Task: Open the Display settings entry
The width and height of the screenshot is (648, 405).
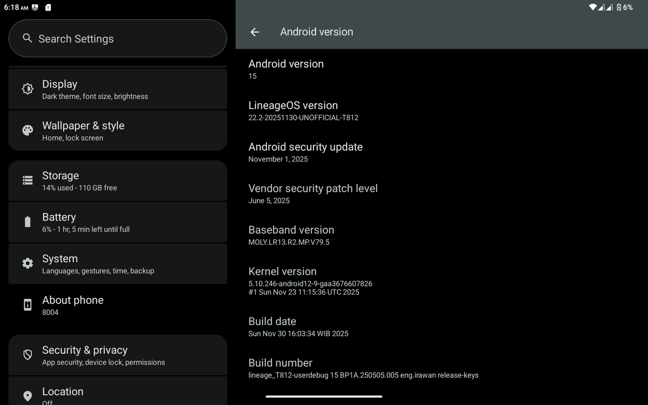Action: click(x=117, y=89)
